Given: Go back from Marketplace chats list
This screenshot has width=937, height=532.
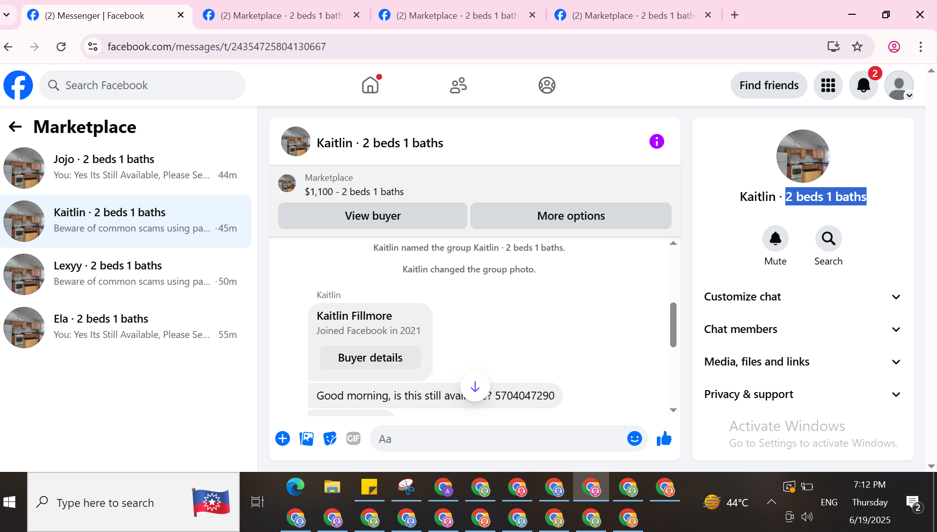Looking at the screenshot, I should (15, 127).
